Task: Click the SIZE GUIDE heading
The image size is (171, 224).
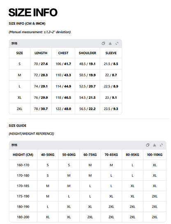Action: point(18,126)
